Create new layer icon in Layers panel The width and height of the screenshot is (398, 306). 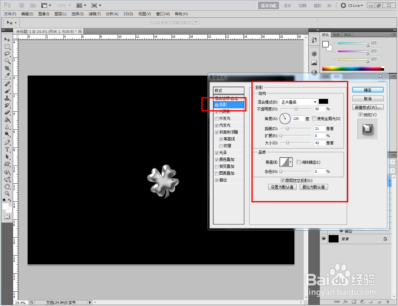coord(379,302)
